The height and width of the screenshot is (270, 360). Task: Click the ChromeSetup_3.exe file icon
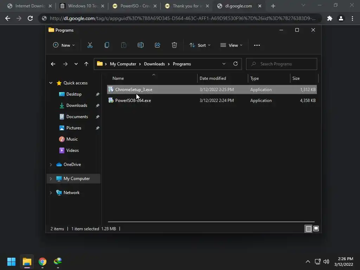point(111,89)
